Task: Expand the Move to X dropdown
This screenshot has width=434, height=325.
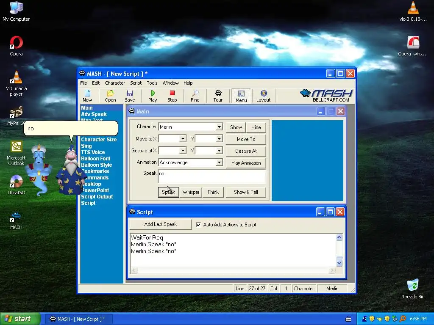Action: coord(182,139)
